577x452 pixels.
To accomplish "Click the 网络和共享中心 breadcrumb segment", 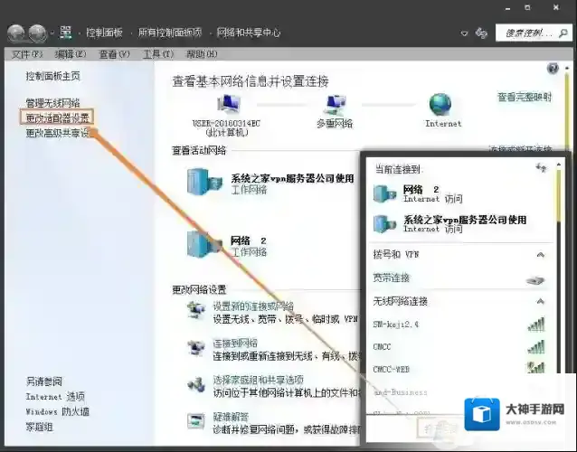I will (249, 33).
